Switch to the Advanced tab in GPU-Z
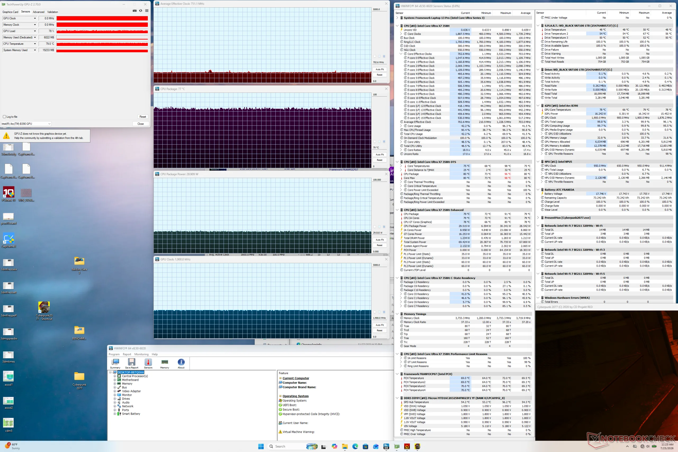 (39, 12)
